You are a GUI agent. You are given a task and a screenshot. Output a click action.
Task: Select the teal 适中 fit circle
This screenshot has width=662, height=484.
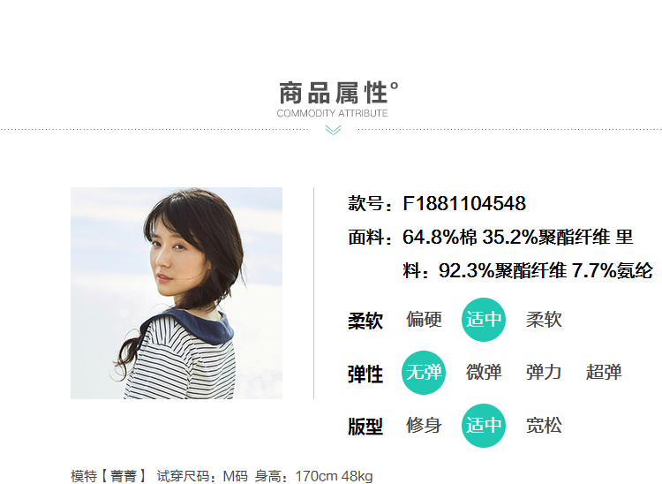(x=484, y=426)
